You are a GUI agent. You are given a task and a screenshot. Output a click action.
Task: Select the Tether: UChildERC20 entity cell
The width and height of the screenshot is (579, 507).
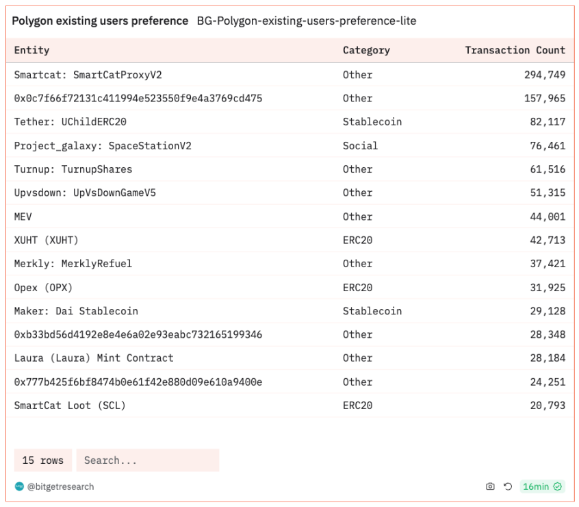[x=70, y=122]
